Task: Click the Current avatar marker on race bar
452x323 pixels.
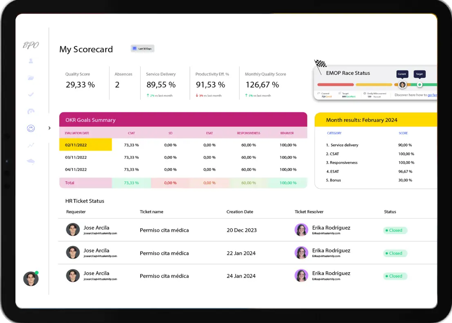Action: [x=402, y=85]
